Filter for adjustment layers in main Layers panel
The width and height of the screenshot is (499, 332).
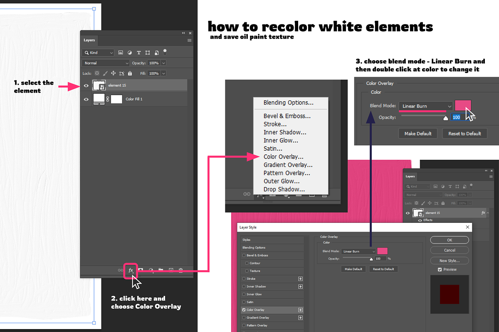(x=130, y=53)
